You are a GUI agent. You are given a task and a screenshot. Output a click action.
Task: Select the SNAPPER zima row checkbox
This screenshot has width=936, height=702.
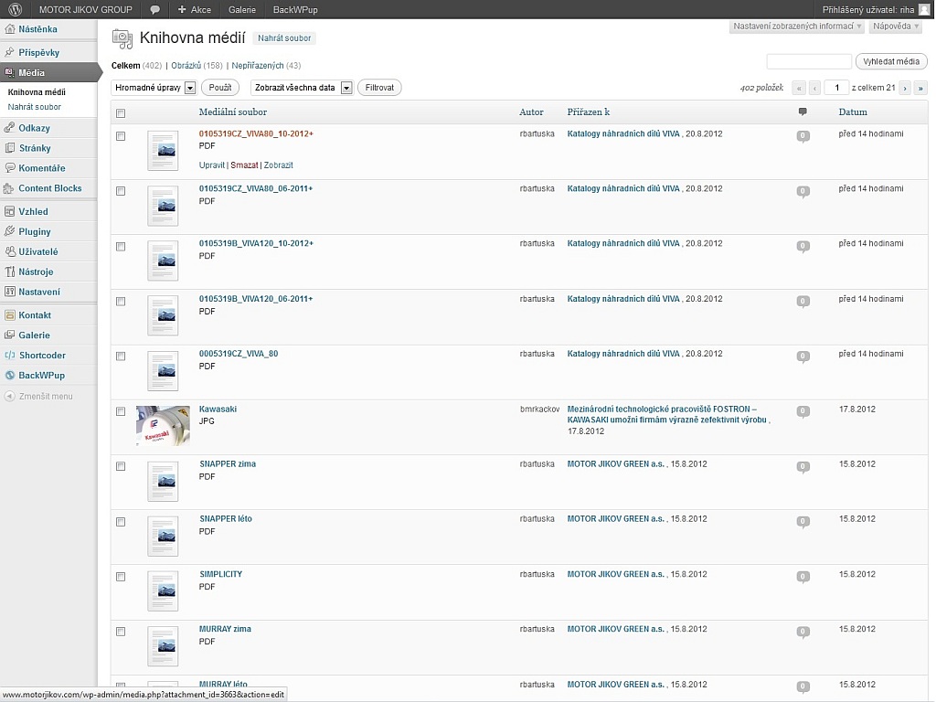click(x=121, y=466)
